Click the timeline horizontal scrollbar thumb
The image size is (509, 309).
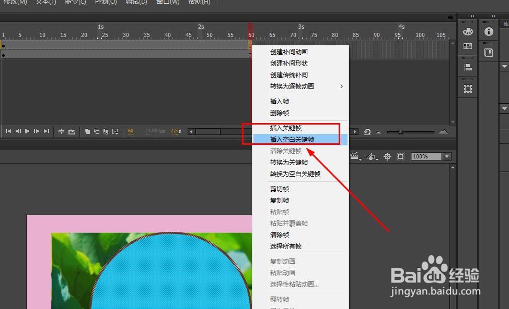(208, 132)
